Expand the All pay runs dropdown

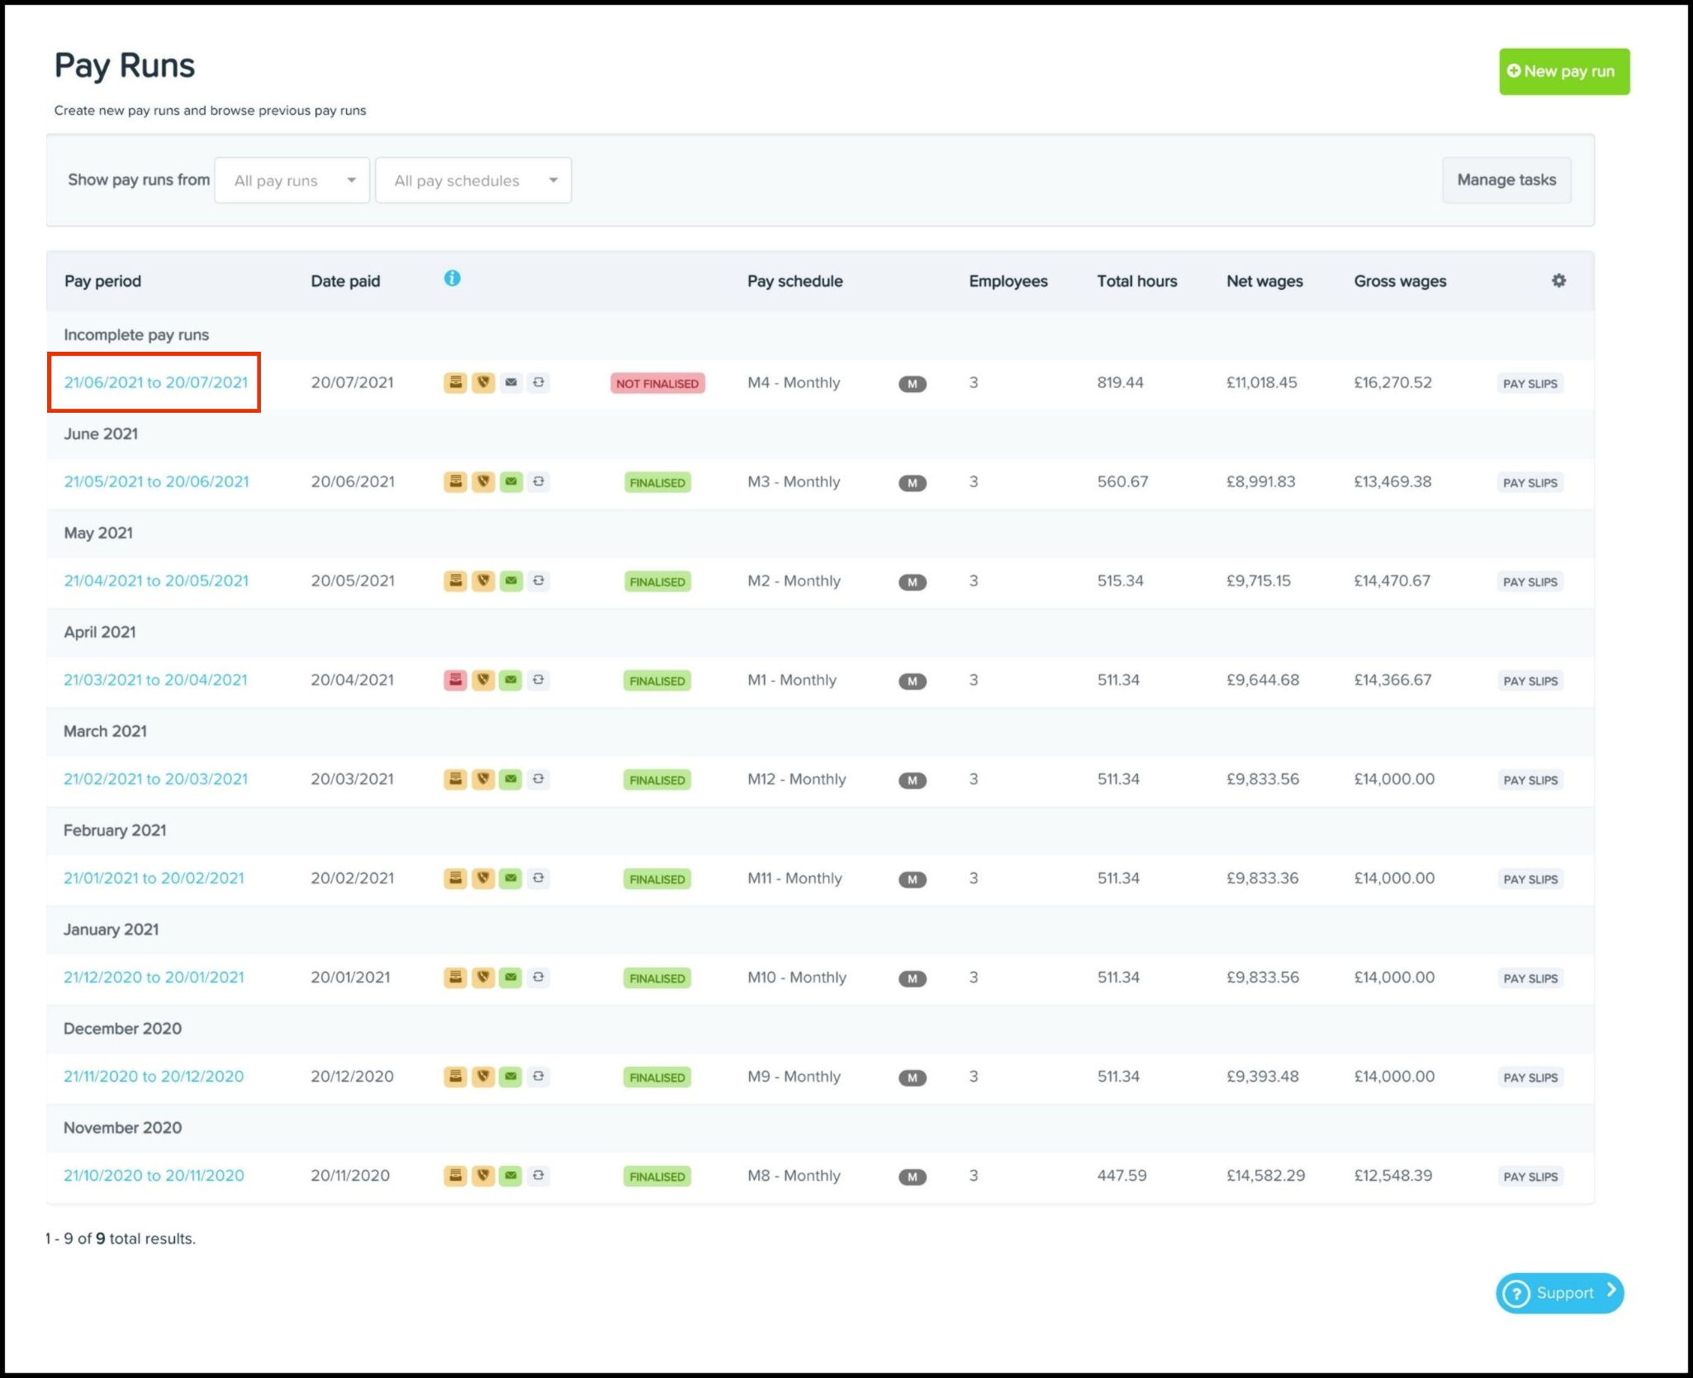(x=292, y=180)
